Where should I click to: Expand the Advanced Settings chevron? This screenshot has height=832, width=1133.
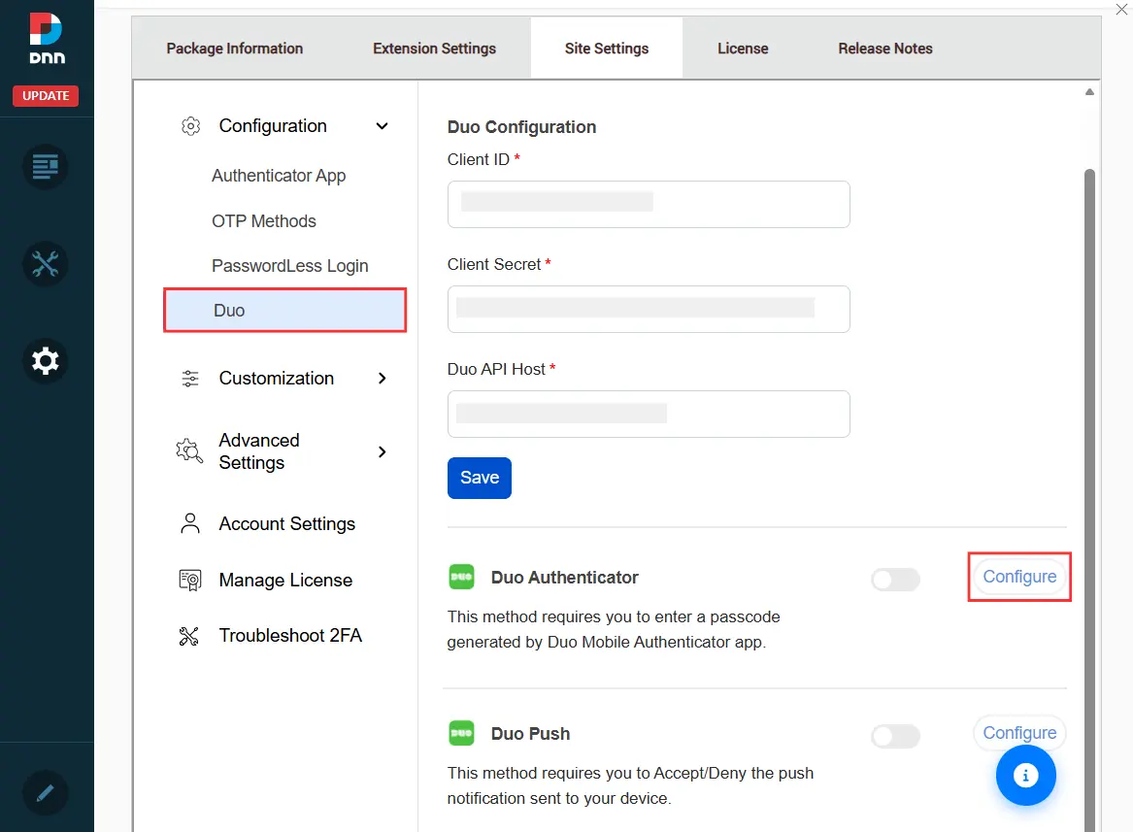(x=382, y=451)
